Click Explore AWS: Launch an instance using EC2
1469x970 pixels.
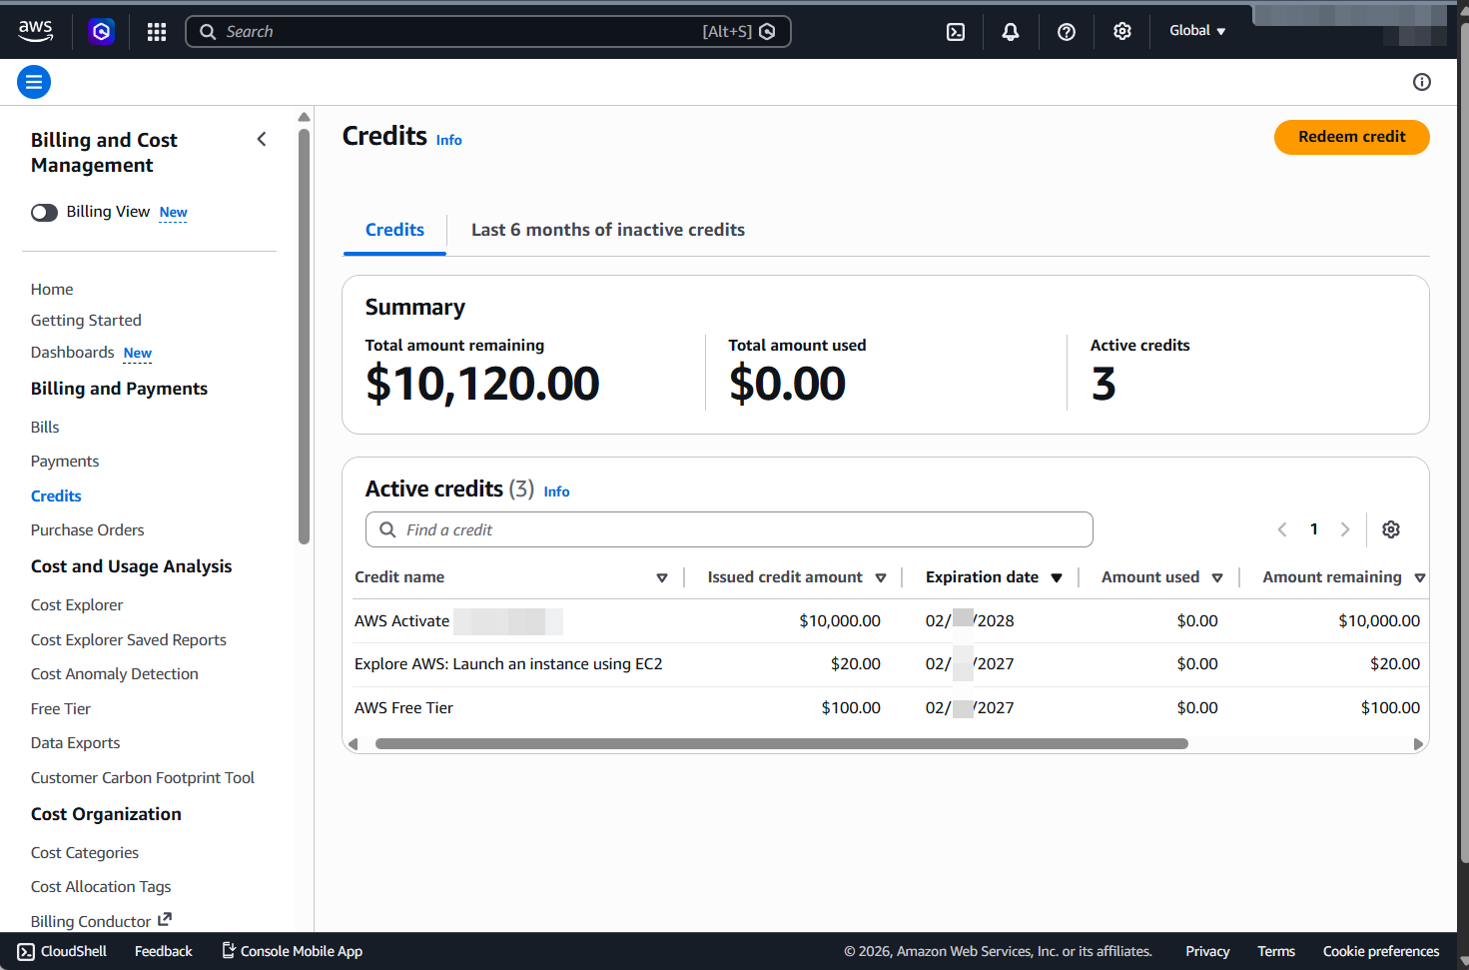tap(508, 664)
